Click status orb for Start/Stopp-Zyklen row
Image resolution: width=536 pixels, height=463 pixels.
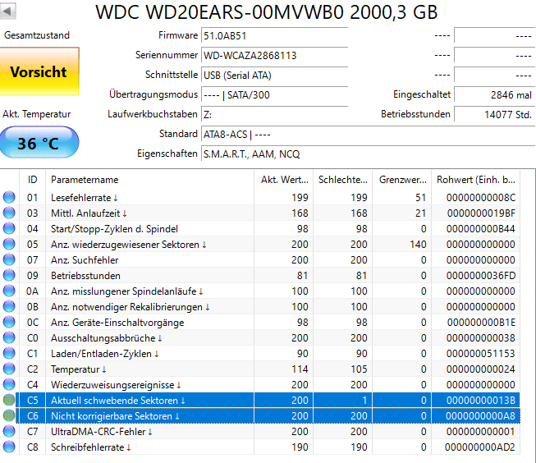tap(9, 228)
